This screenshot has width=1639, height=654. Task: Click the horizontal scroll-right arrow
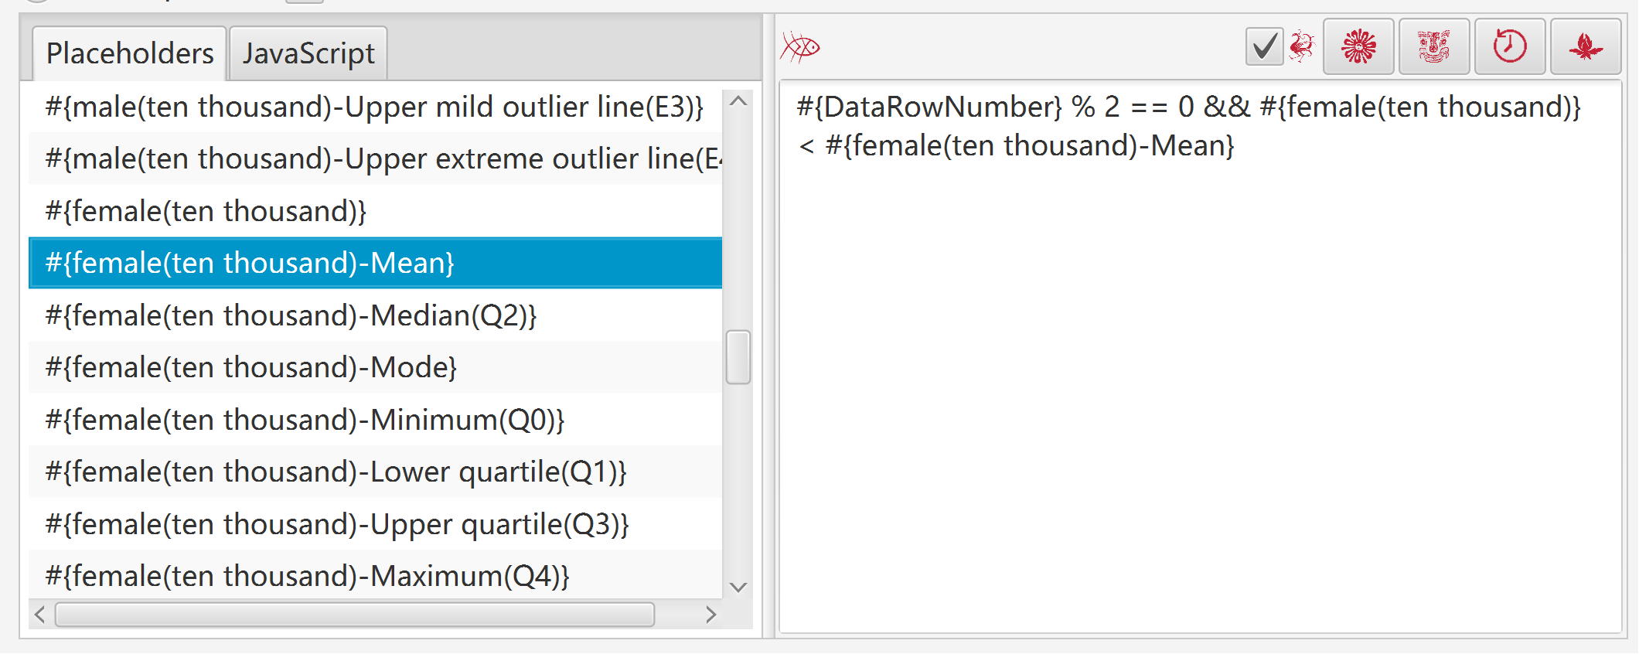tap(710, 615)
